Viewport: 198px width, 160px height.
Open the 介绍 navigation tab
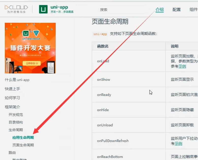[x=159, y=10]
